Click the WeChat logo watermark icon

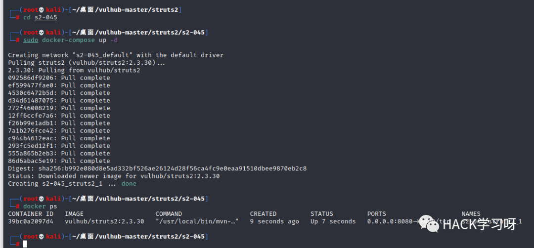coord(429,223)
